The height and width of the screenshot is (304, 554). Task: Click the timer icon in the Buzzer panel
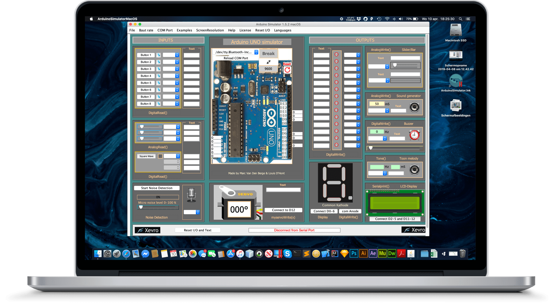pyautogui.click(x=415, y=135)
